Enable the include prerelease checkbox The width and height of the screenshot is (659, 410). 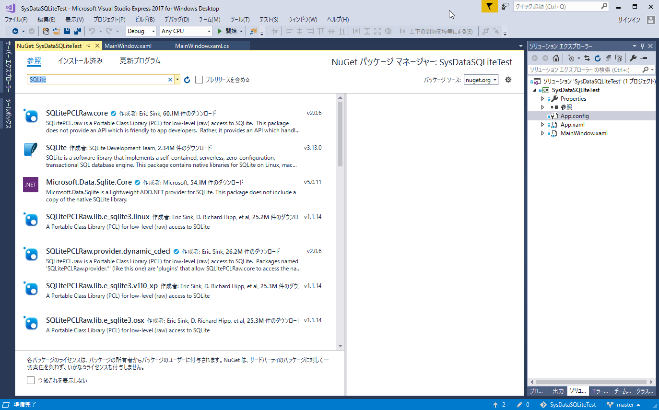[199, 80]
